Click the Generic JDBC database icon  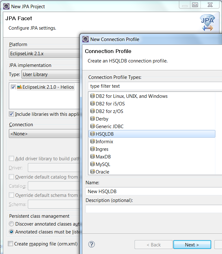[x=92, y=126]
